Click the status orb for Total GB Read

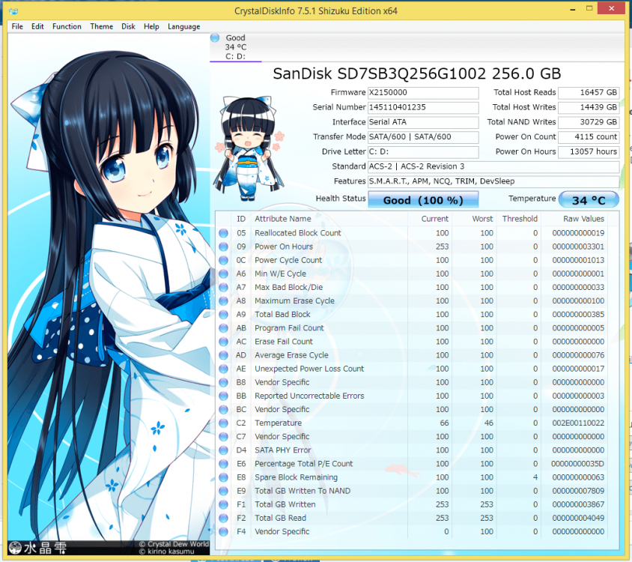coord(223,518)
